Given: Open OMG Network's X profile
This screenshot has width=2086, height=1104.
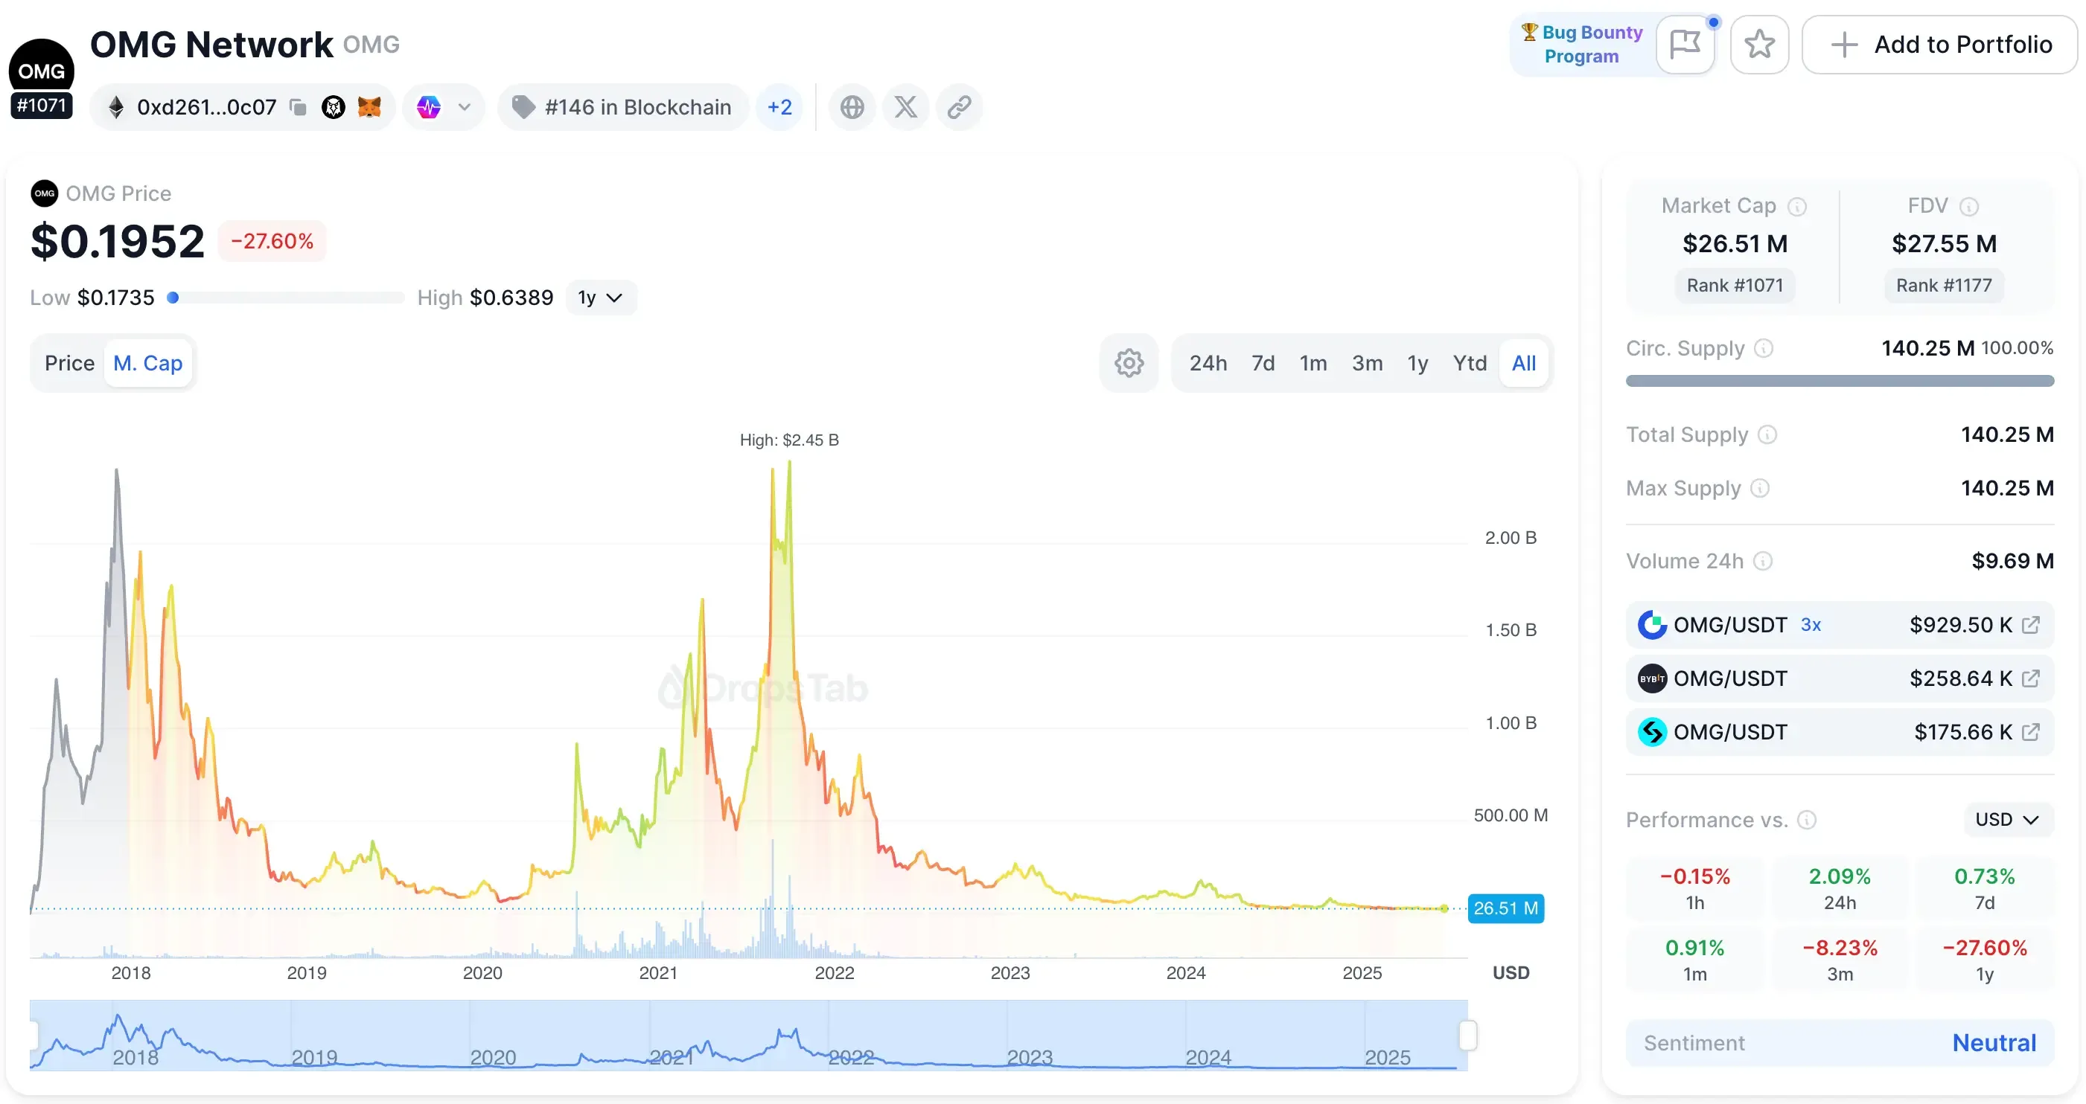Looking at the screenshot, I should [x=905, y=107].
